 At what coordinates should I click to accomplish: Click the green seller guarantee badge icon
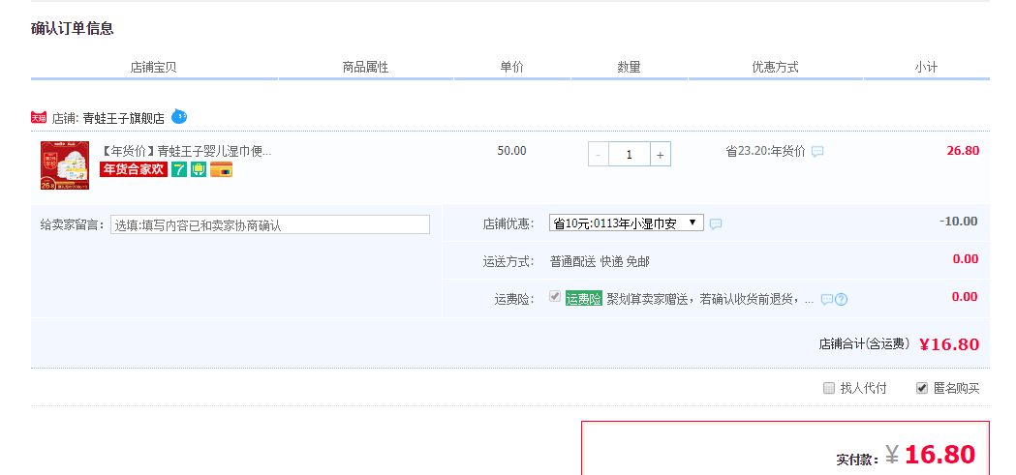[x=199, y=169]
